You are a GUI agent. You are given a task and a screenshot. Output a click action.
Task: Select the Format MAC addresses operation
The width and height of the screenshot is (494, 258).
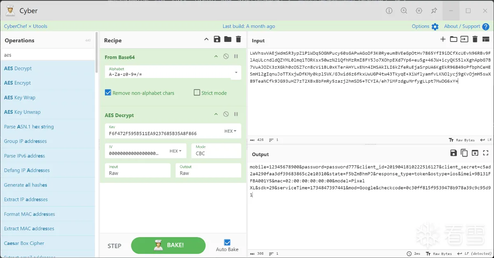[47, 214]
